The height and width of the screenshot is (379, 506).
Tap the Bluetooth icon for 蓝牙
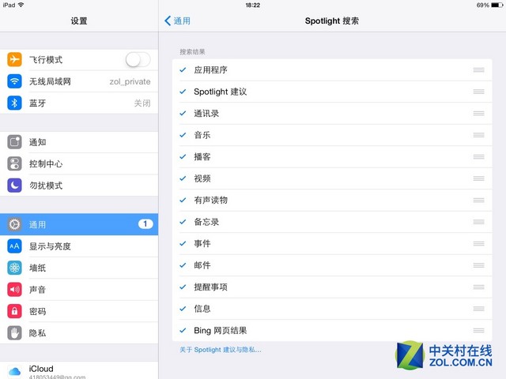click(x=14, y=103)
